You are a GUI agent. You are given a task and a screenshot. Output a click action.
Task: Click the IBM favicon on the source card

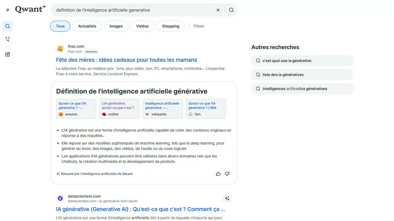tap(190, 114)
